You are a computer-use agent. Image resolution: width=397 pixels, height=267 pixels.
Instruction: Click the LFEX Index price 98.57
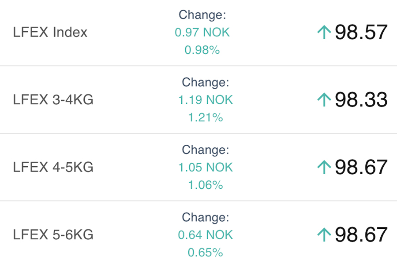point(361,33)
